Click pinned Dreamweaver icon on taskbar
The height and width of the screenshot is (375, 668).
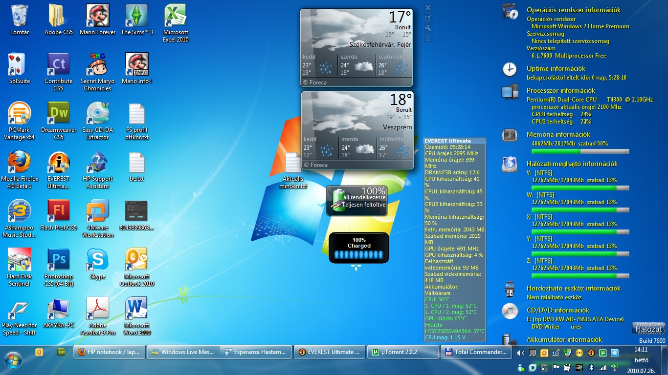coord(62,352)
